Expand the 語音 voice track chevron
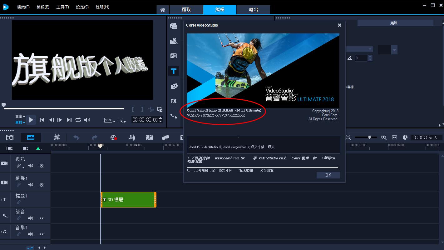This screenshot has width=444, height=250. [42, 218]
